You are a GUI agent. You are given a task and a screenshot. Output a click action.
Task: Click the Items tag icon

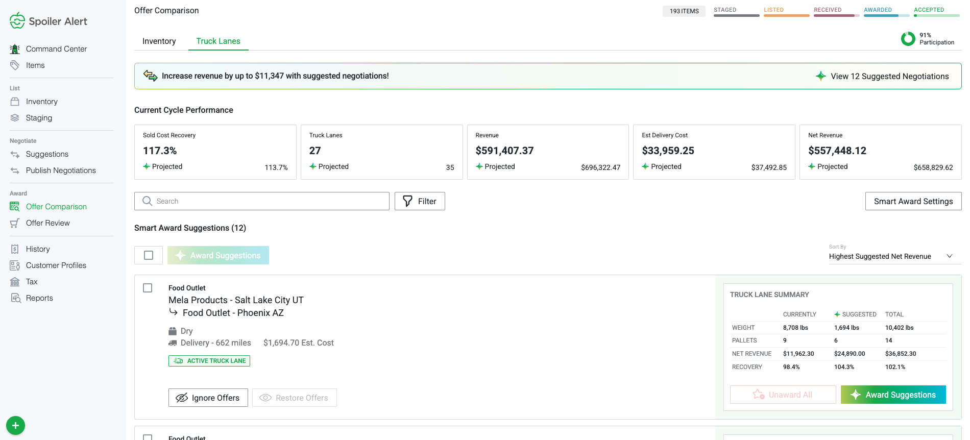15,65
